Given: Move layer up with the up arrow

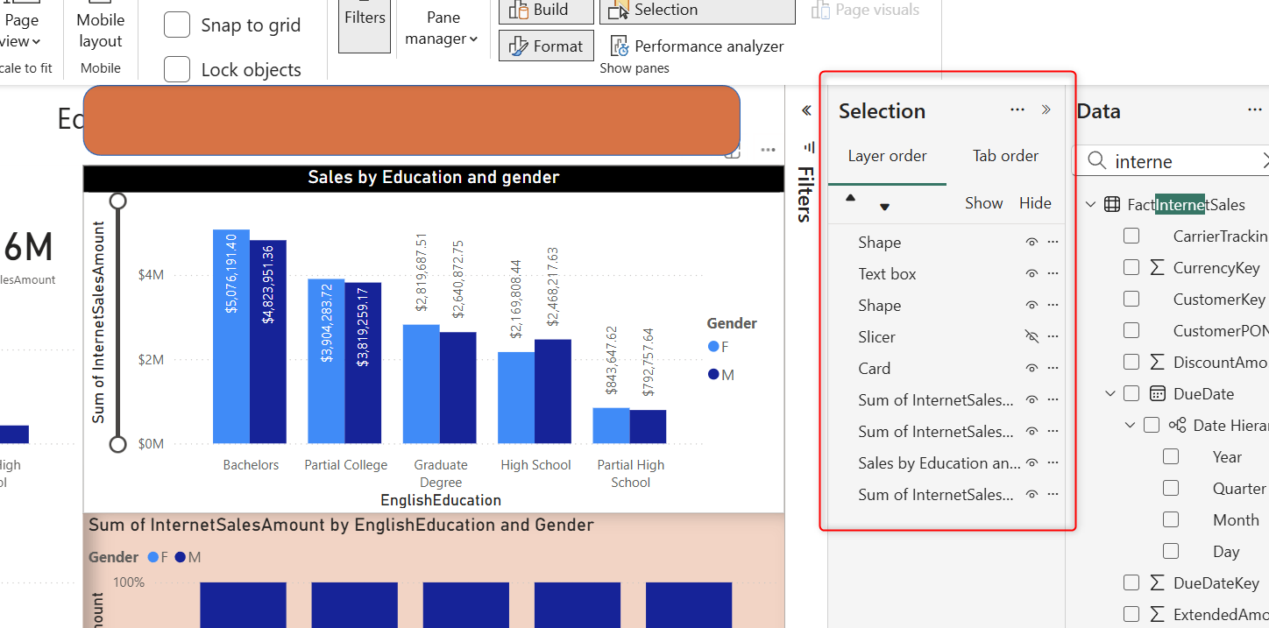Looking at the screenshot, I should point(850,198).
